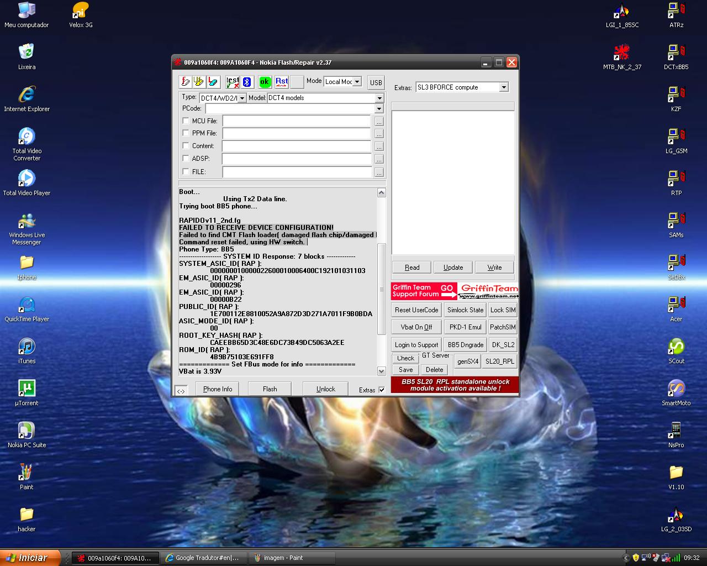This screenshot has width=707, height=566.
Task: Click the Phone Info button
Action: click(x=218, y=389)
